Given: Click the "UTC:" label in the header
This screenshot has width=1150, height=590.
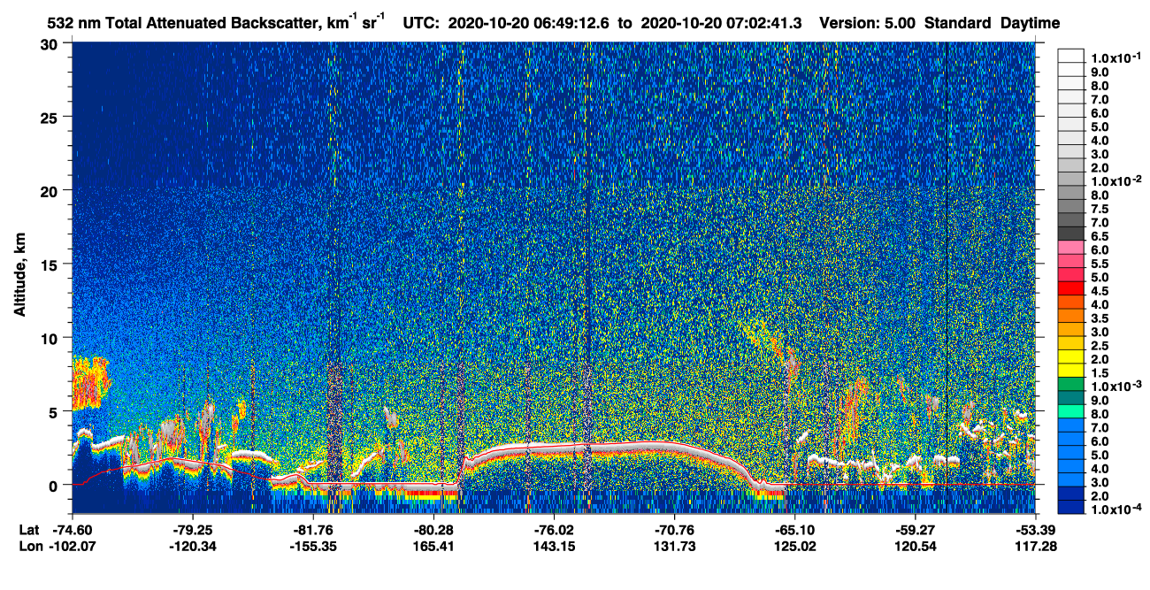Looking at the screenshot, I should click(x=423, y=23).
